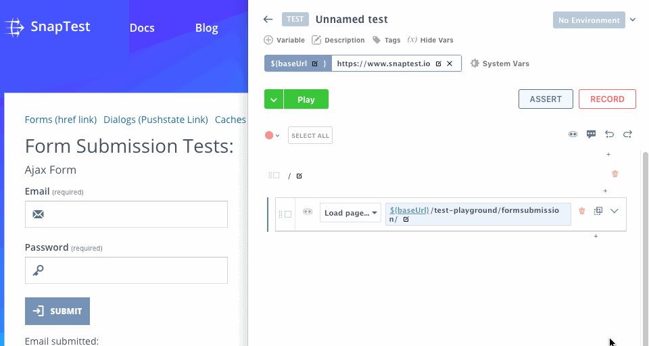Click the ASSERT button
This screenshot has height=346, width=649.
click(x=546, y=99)
